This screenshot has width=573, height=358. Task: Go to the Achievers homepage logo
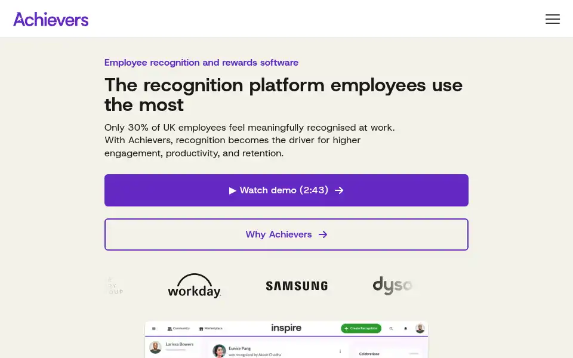coord(51,19)
